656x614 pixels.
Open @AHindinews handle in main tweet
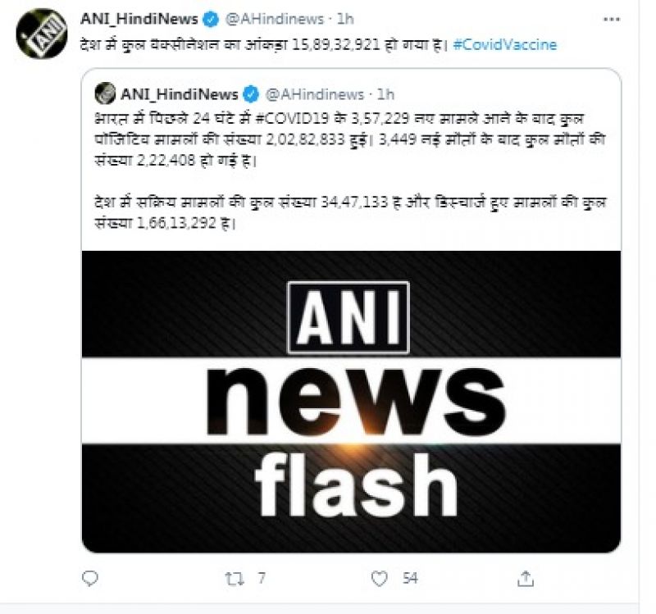tap(275, 19)
